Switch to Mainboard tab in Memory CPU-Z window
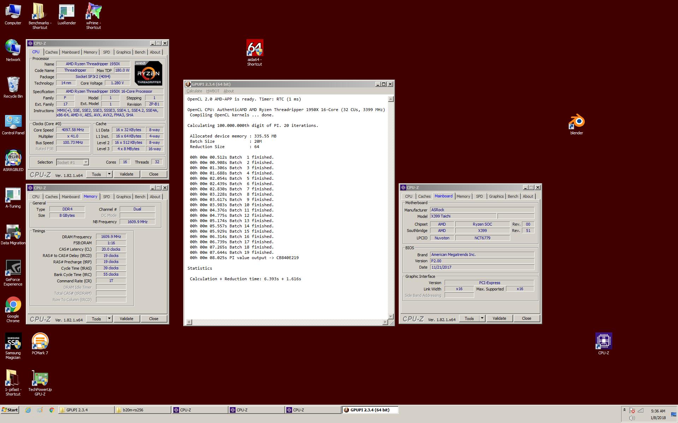The width and height of the screenshot is (678, 423). pyautogui.click(x=71, y=197)
